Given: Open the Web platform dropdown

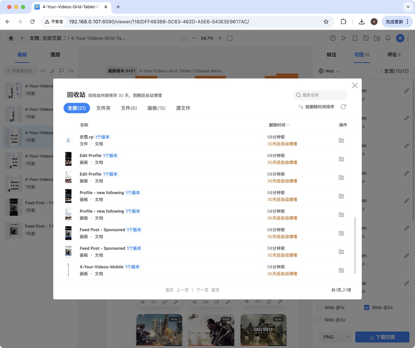Looking at the screenshot, I should click(x=329, y=71).
